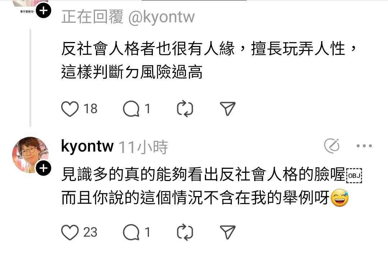Screen dimensions: 388x255
Task: Tap the 18 like count number
Action: point(90,109)
